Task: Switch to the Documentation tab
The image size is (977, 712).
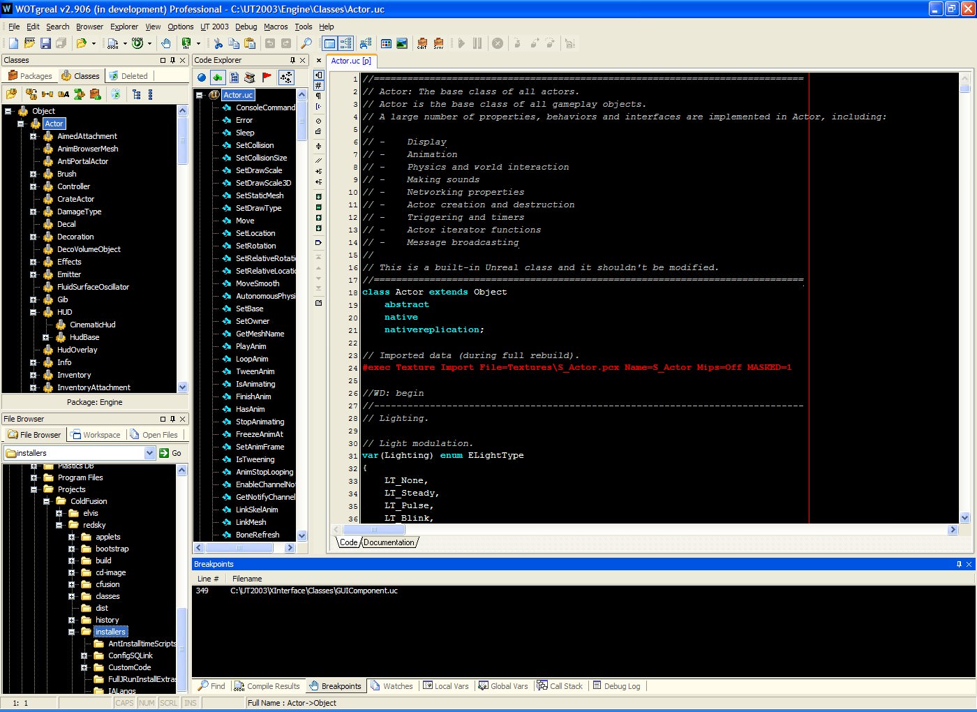Action: click(389, 542)
